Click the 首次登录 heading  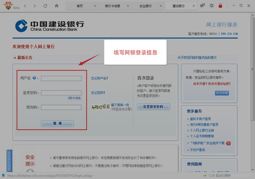(x=145, y=78)
